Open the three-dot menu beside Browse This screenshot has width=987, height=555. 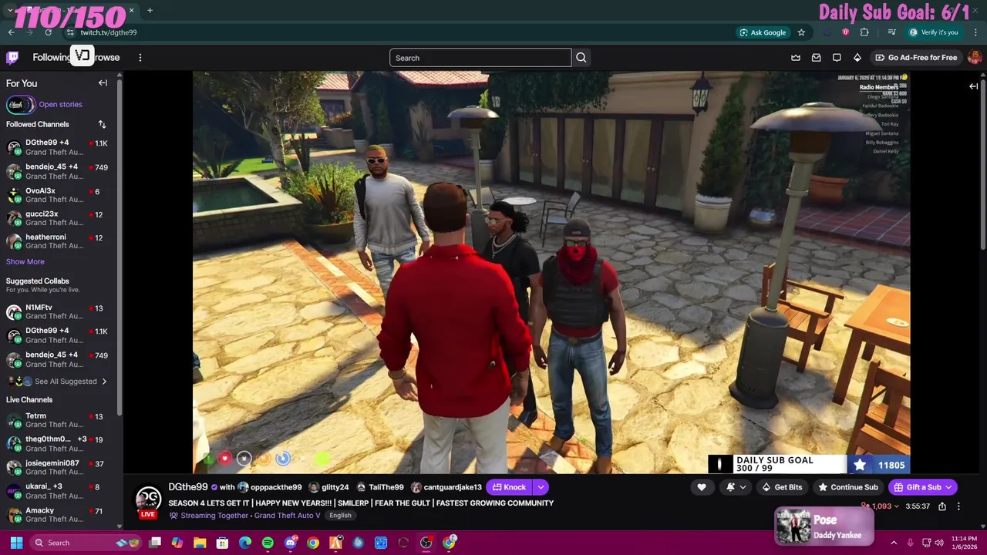click(140, 58)
